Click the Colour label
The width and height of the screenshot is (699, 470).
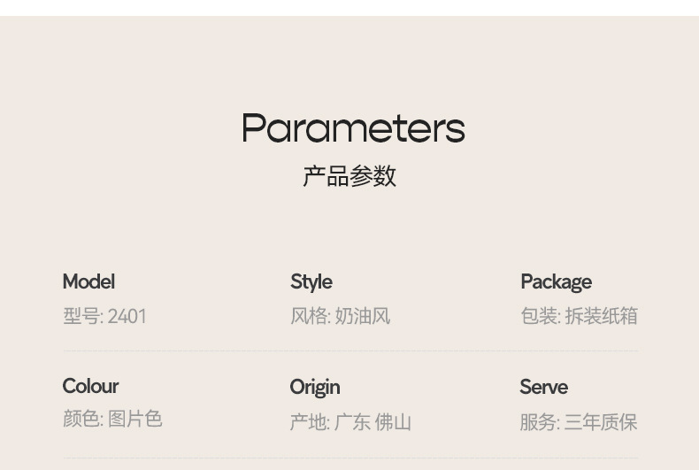[90, 386]
